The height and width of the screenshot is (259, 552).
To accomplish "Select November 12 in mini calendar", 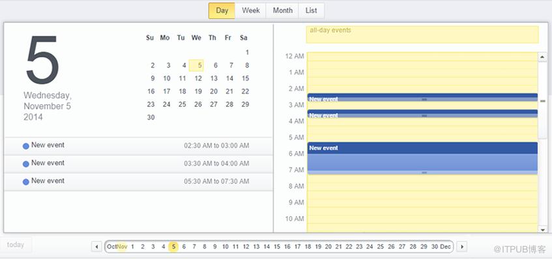I will 198,78.
